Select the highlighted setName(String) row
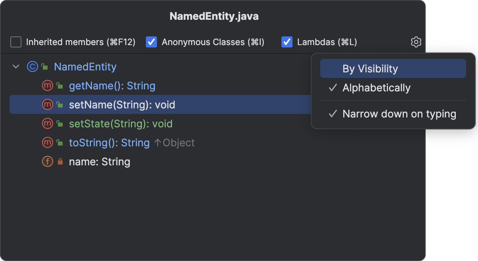Image resolution: width=478 pixels, height=261 pixels. click(123, 104)
